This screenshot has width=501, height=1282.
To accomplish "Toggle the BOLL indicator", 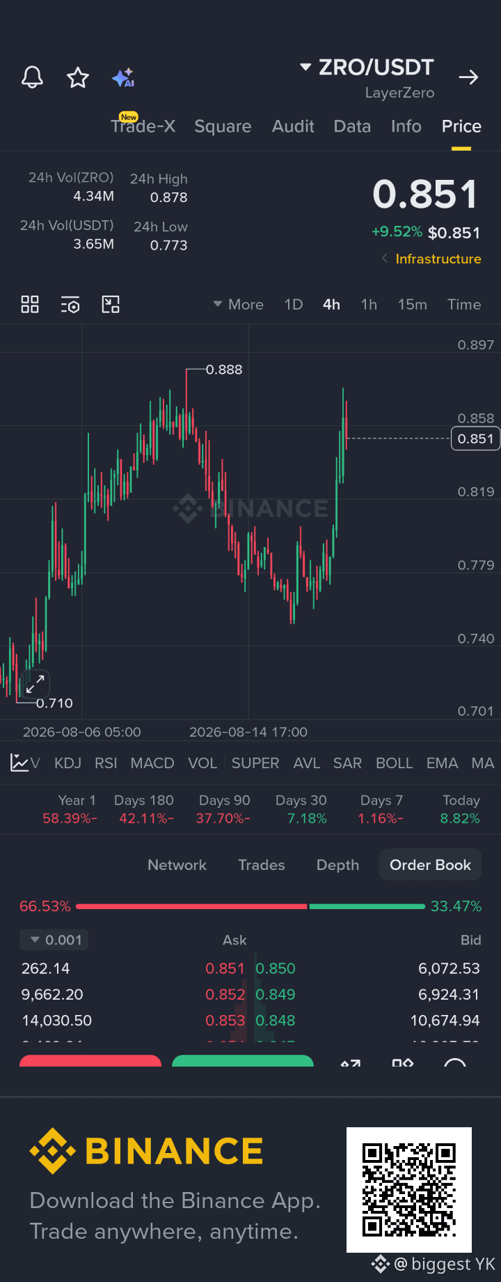I will click(395, 763).
